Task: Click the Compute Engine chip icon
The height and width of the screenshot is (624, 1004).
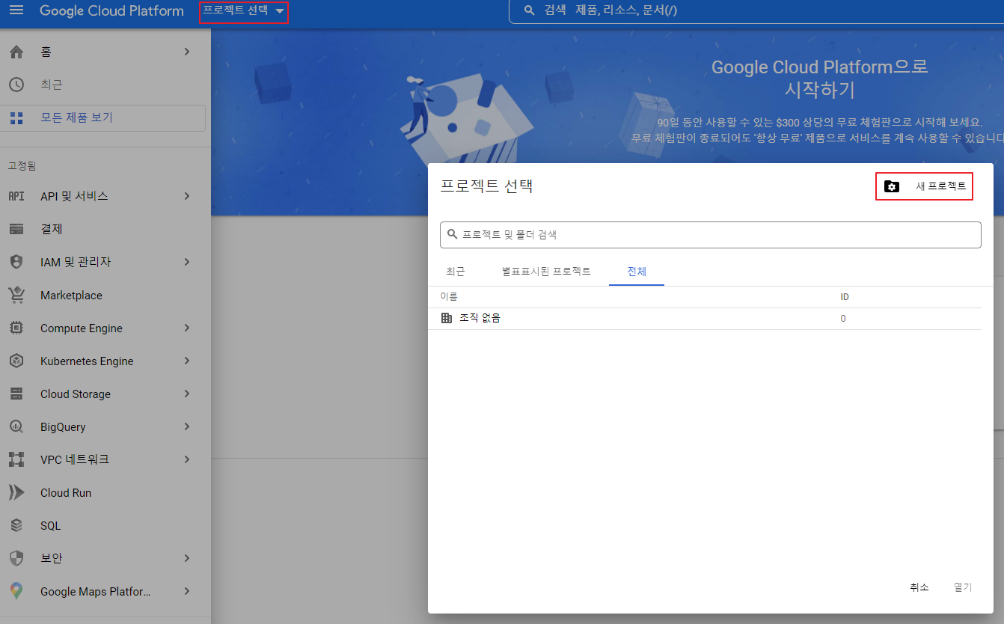Action: coord(16,328)
